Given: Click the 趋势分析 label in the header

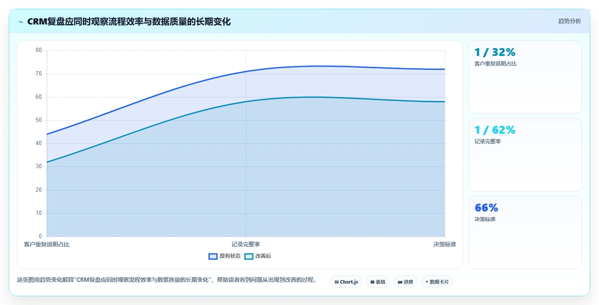Looking at the screenshot, I should tap(569, 21).
